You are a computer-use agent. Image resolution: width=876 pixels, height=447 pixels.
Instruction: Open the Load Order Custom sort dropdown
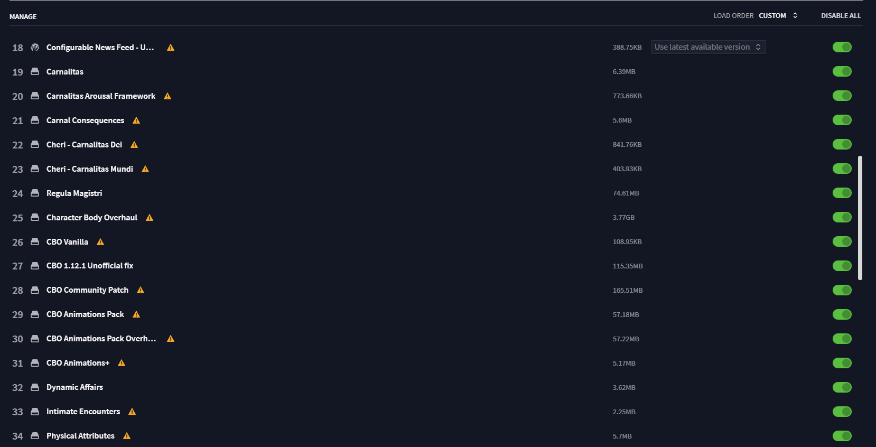coord(778,16)
